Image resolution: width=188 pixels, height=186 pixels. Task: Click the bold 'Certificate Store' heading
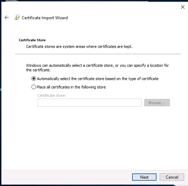click(x=32, y=40)
